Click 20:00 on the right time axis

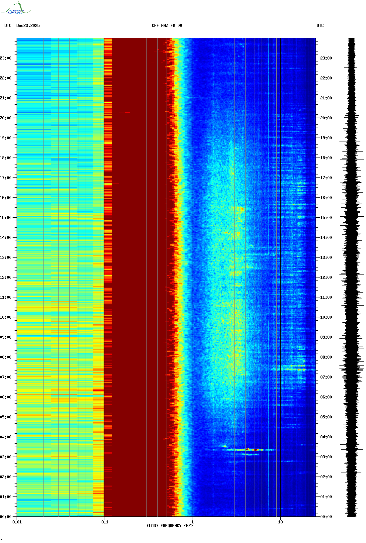coord(326,118)
